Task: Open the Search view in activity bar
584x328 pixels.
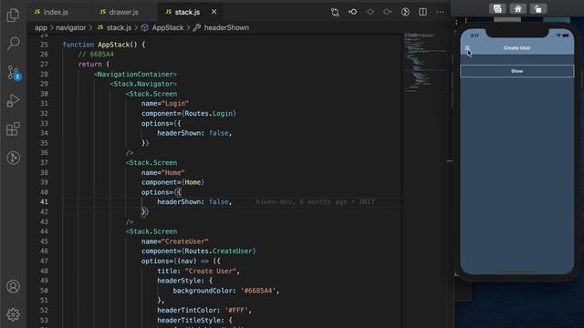Action: 13,43
